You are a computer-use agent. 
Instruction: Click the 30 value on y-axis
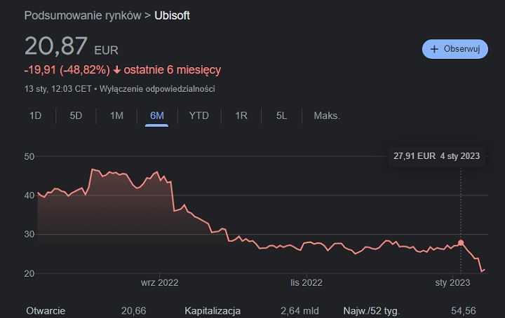click(29, 235)
